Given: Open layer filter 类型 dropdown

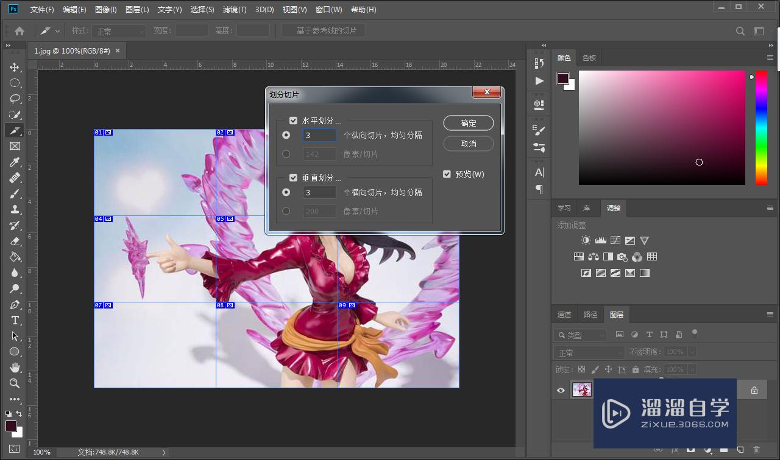Looking at the screenshot, I should [x=580, y=335].
